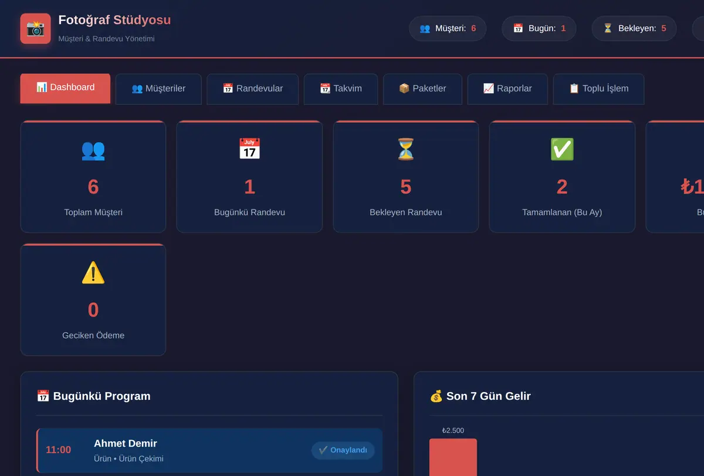Click the hourglass icon in Bekleyen header pill

pos(608,28)
